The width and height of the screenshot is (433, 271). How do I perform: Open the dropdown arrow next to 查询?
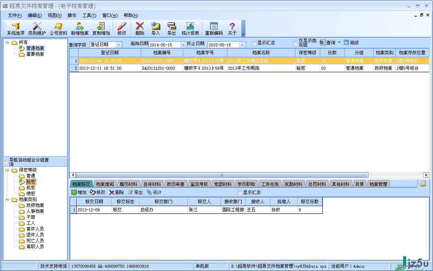339,42
